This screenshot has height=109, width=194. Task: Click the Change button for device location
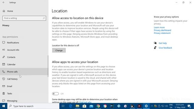point(59,50)
